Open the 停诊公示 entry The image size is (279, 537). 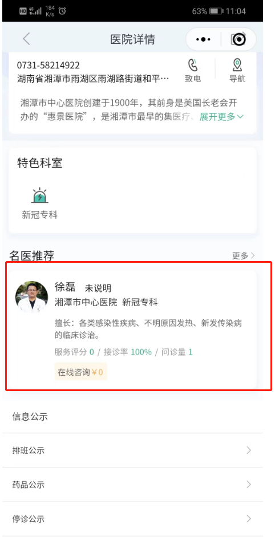pos(132,519)
